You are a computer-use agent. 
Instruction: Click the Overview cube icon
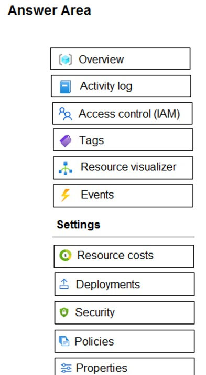(x=66, y=59)
